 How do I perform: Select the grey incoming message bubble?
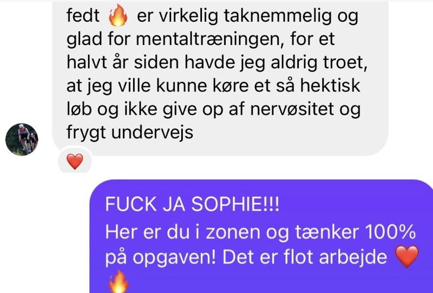pos(220,78)
